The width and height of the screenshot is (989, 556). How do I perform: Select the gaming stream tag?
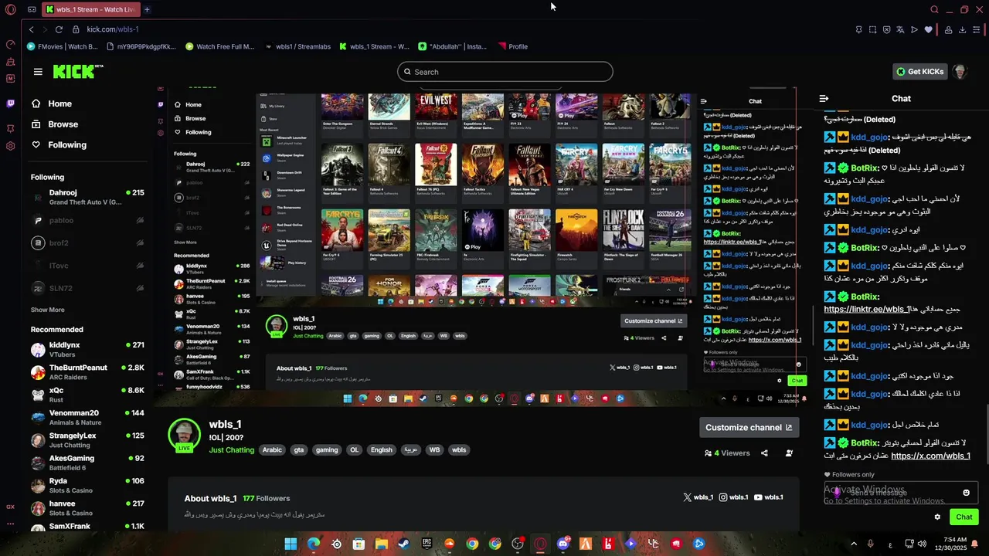[327, 449]
